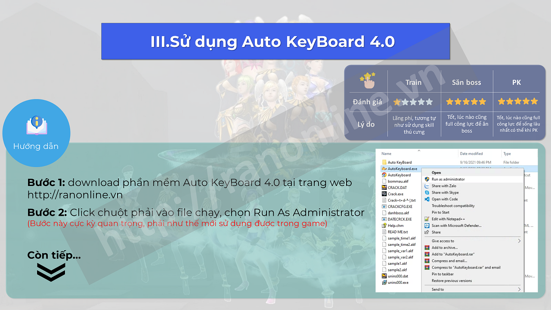Sort files by the Type column

507,154
